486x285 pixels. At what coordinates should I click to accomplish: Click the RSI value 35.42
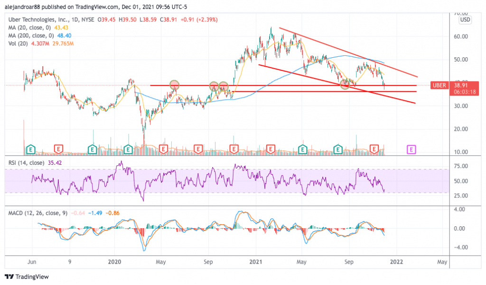click(x=55, y=162)
